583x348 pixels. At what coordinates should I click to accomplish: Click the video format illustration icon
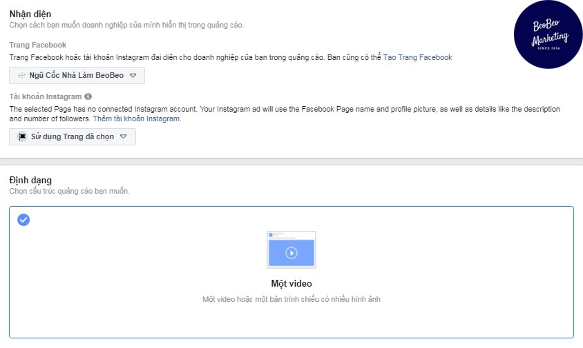tap(291, 249)
